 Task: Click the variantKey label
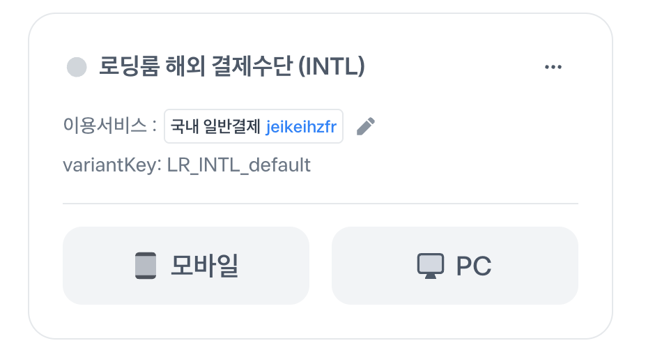[x=112, y=165]
